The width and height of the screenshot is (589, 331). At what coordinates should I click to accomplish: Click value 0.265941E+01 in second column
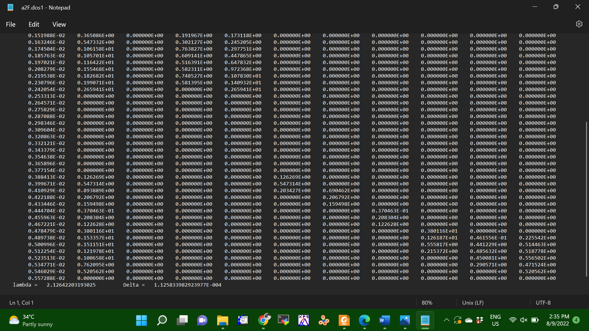coord(96,89)
